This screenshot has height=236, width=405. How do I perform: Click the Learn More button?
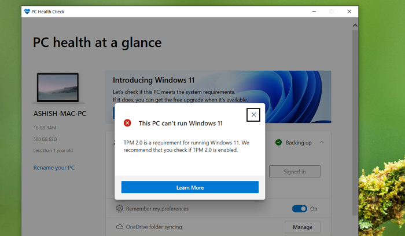click(190, 187)
